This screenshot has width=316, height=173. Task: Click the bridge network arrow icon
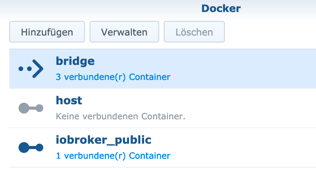pyautogui.click(x=31, y=69)
